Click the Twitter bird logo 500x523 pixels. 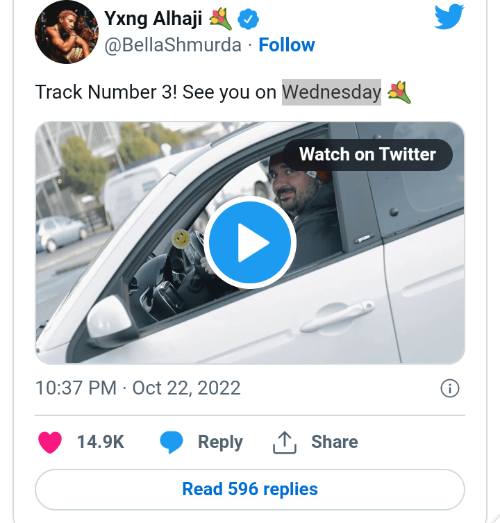(449, 16)
